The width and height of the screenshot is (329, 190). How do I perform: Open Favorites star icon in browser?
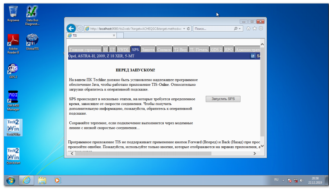[255, 28]
